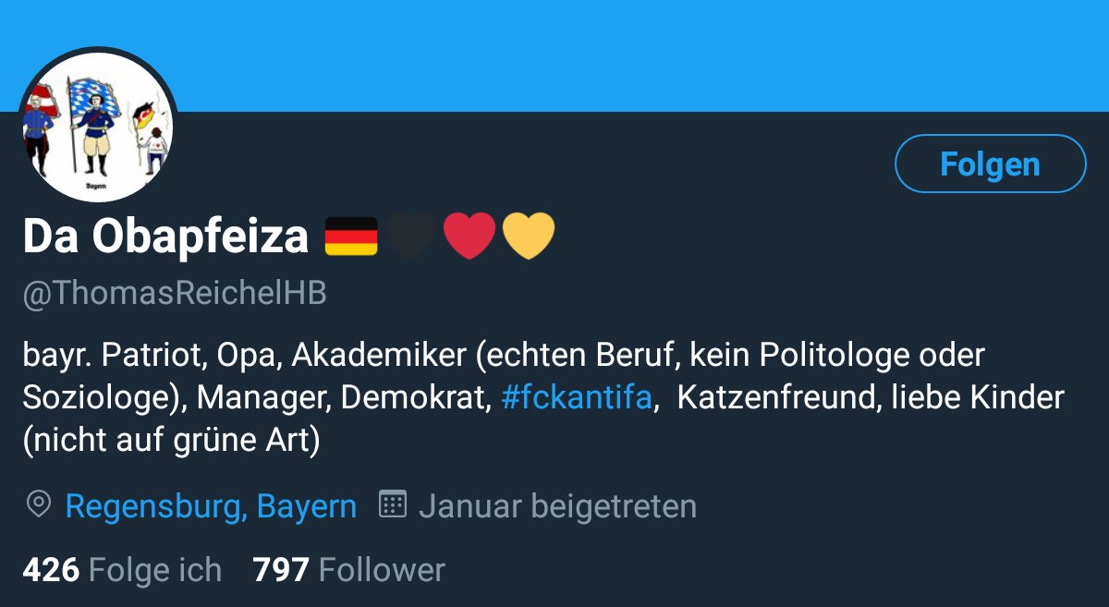Click the Folgen button

(x=990, y=164)
